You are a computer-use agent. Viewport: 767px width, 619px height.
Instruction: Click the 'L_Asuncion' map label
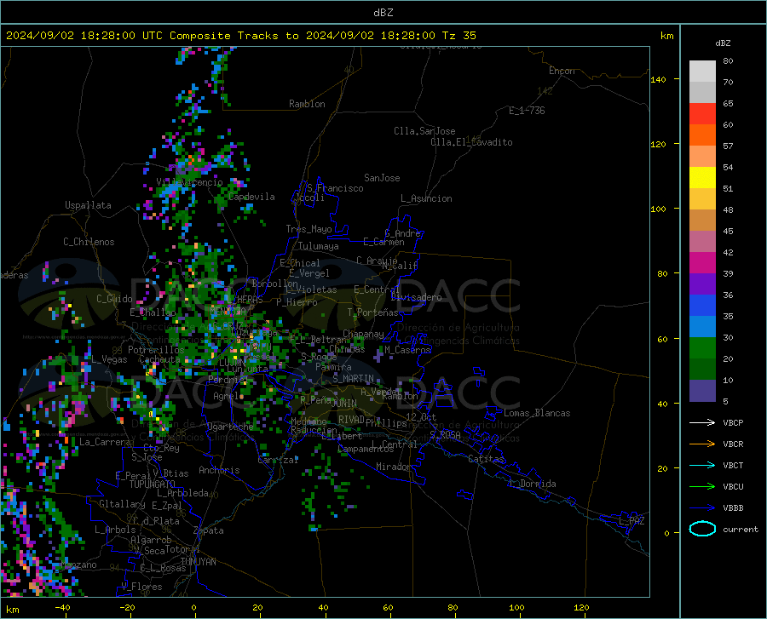point(426,198)
